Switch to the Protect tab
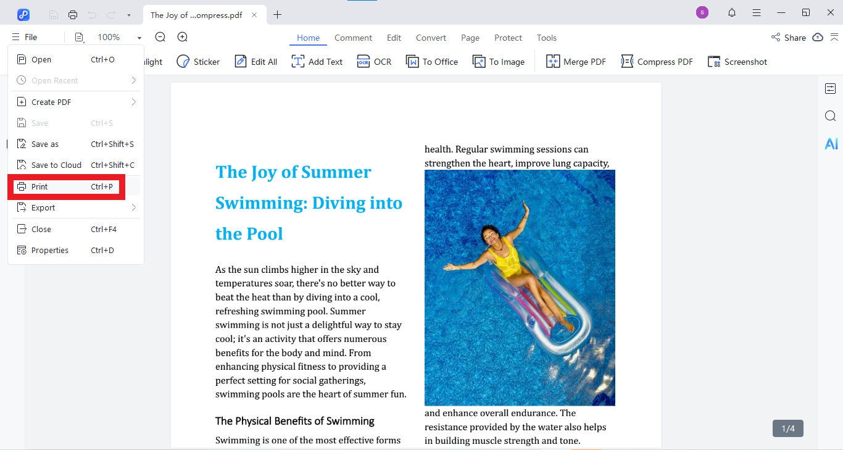This screenshot has height=450, width=843. coord(509,38)
